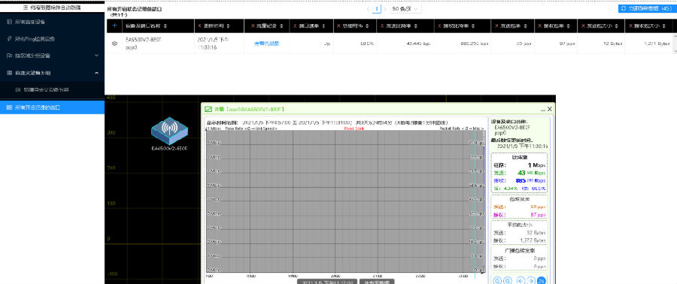This screenshot has height=284, width=677.
Task: Collapse the 自定义设备分组 sidebar group
Action: point(52,73)
